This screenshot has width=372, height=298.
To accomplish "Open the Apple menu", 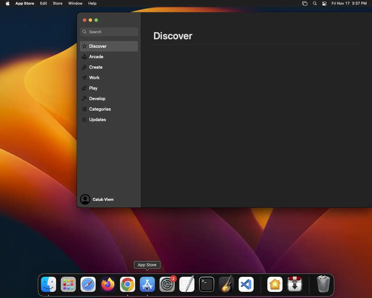I will tap(8, 3).
